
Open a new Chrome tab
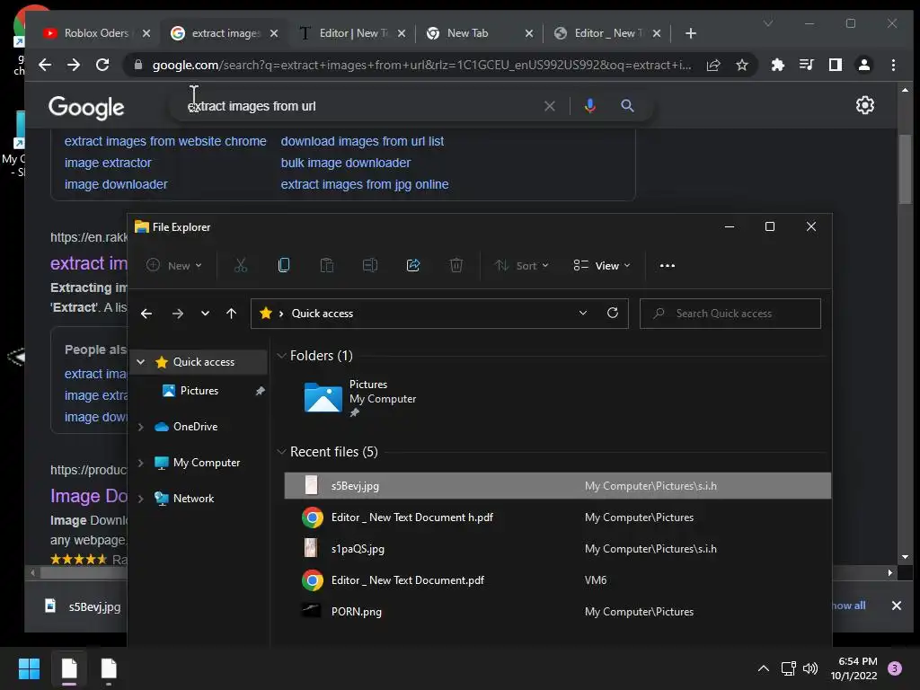click(x=691, y=33)
